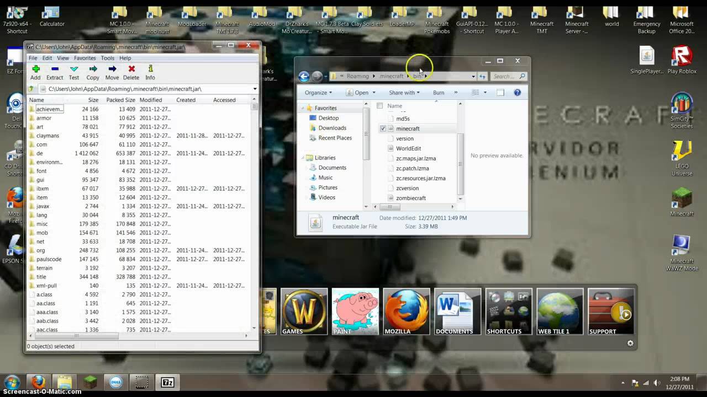Viewport: 707px width, 397px height.
Task: Open SimCity Societies desktop icon
Action: coord(682,111)
